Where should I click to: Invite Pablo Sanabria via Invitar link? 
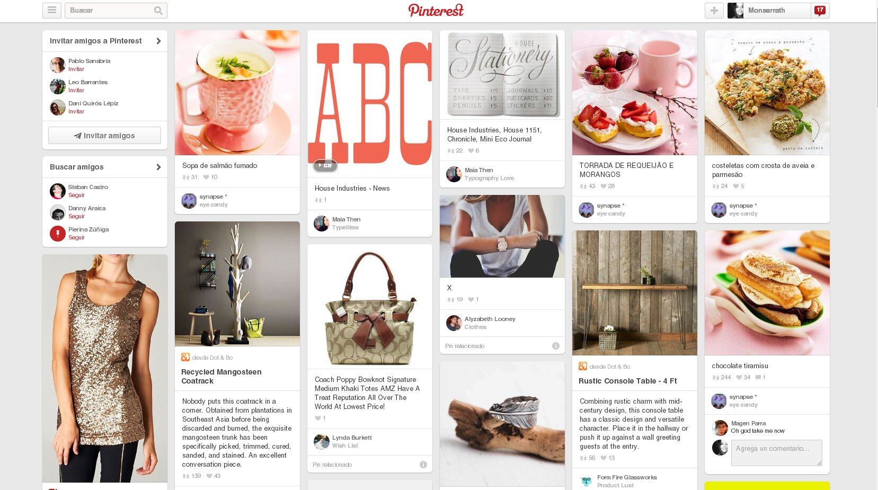pos(76,69)
